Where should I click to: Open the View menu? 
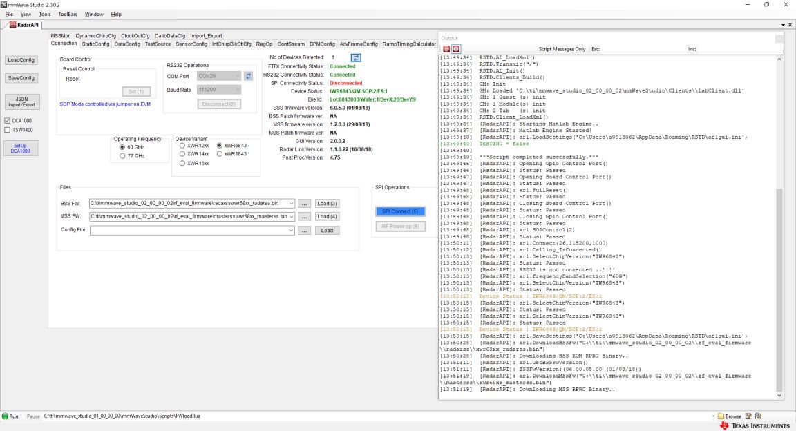pyautogui.click(x=26, y=15)
